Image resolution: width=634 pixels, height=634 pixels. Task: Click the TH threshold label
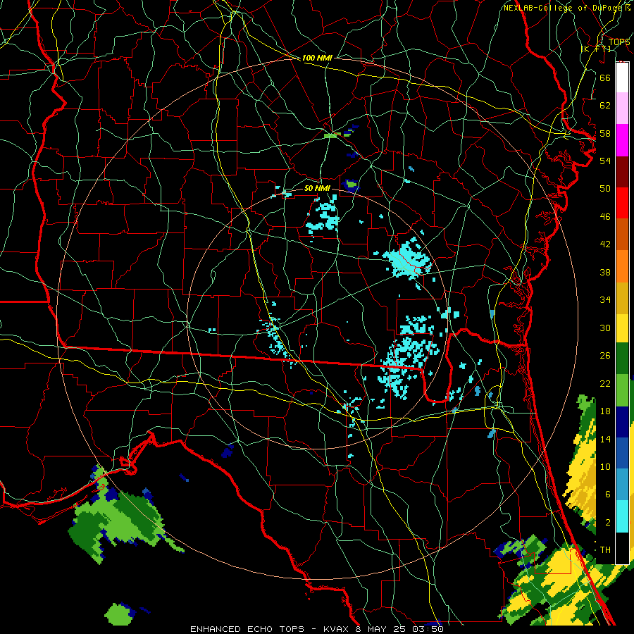pos(605,550)
